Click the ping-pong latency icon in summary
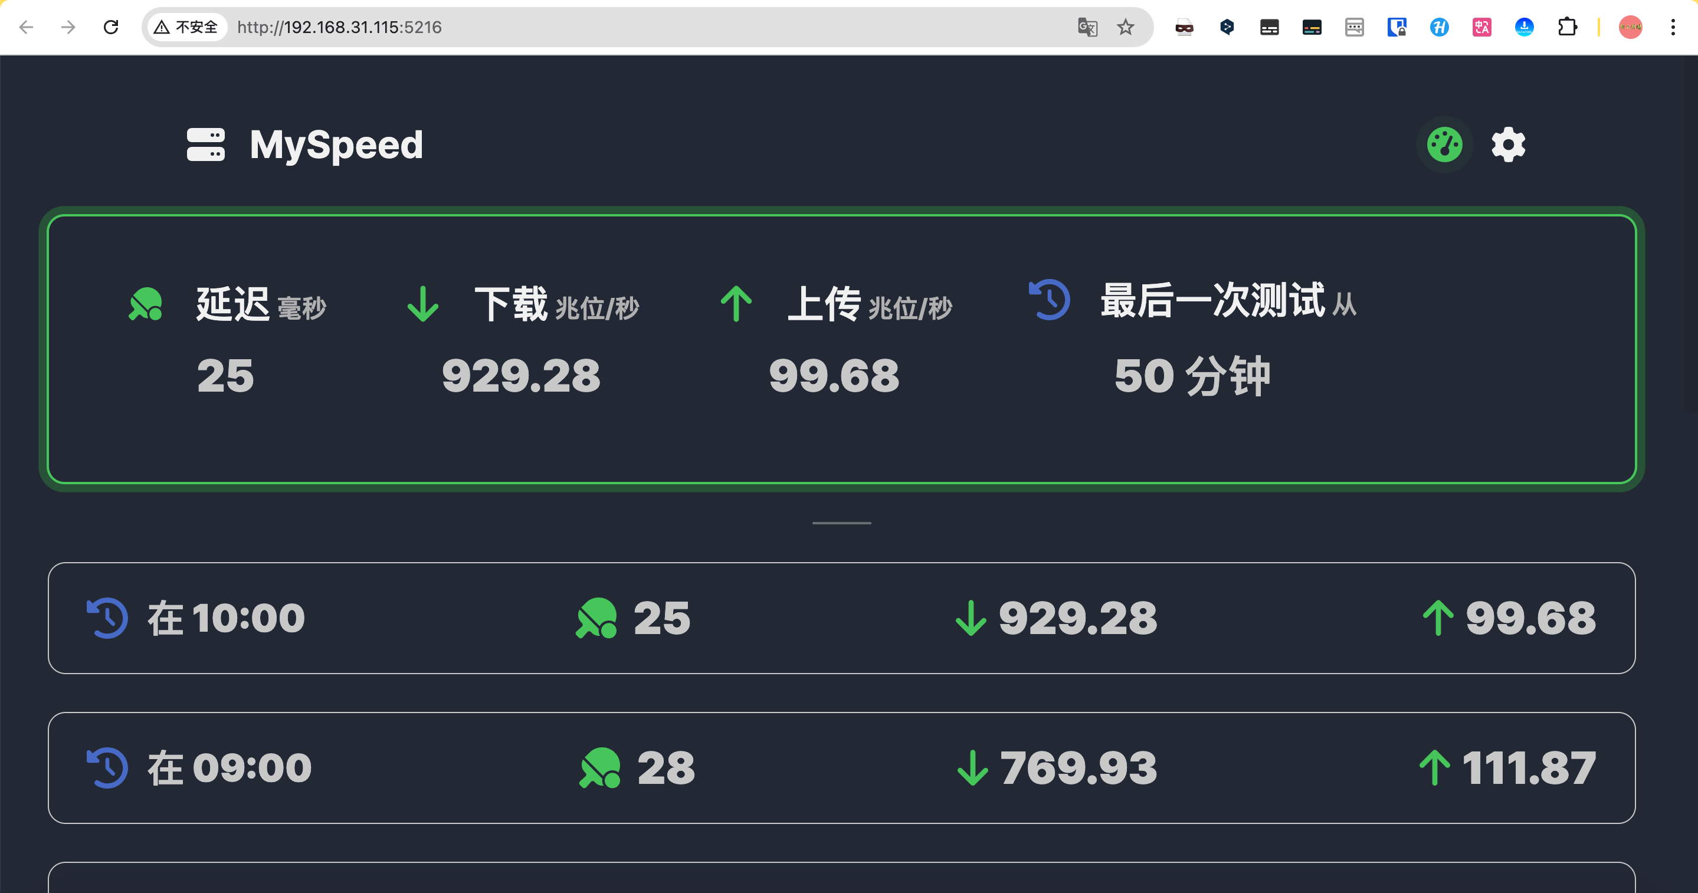The width and height of the screenshot is (1698, 893). (146, 304)
